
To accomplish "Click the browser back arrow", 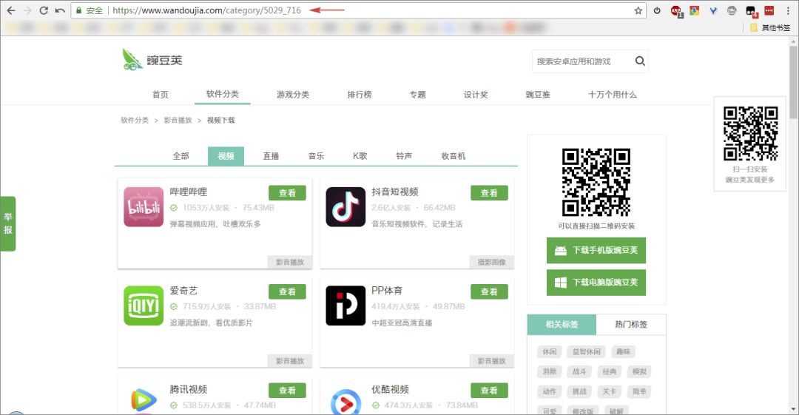I will point(10,10).
